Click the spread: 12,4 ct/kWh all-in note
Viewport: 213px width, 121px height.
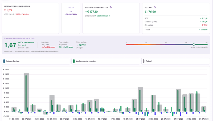(x=199, y=47)
